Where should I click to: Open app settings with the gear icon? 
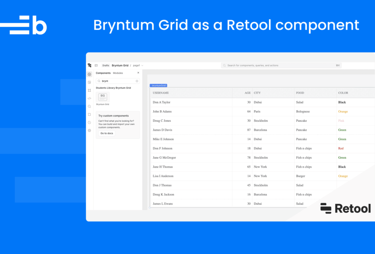(x=89, y=131)
